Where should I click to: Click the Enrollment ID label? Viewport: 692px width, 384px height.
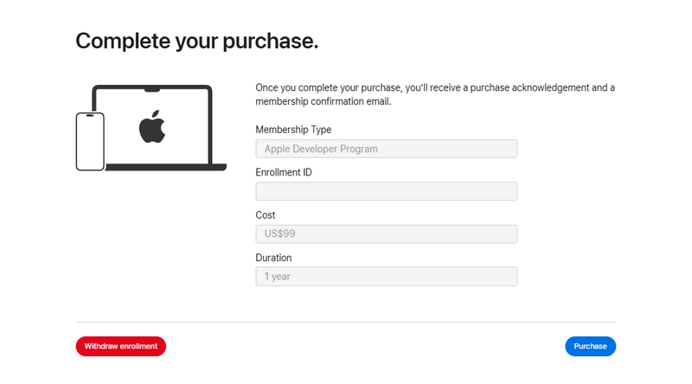(284, 172)
